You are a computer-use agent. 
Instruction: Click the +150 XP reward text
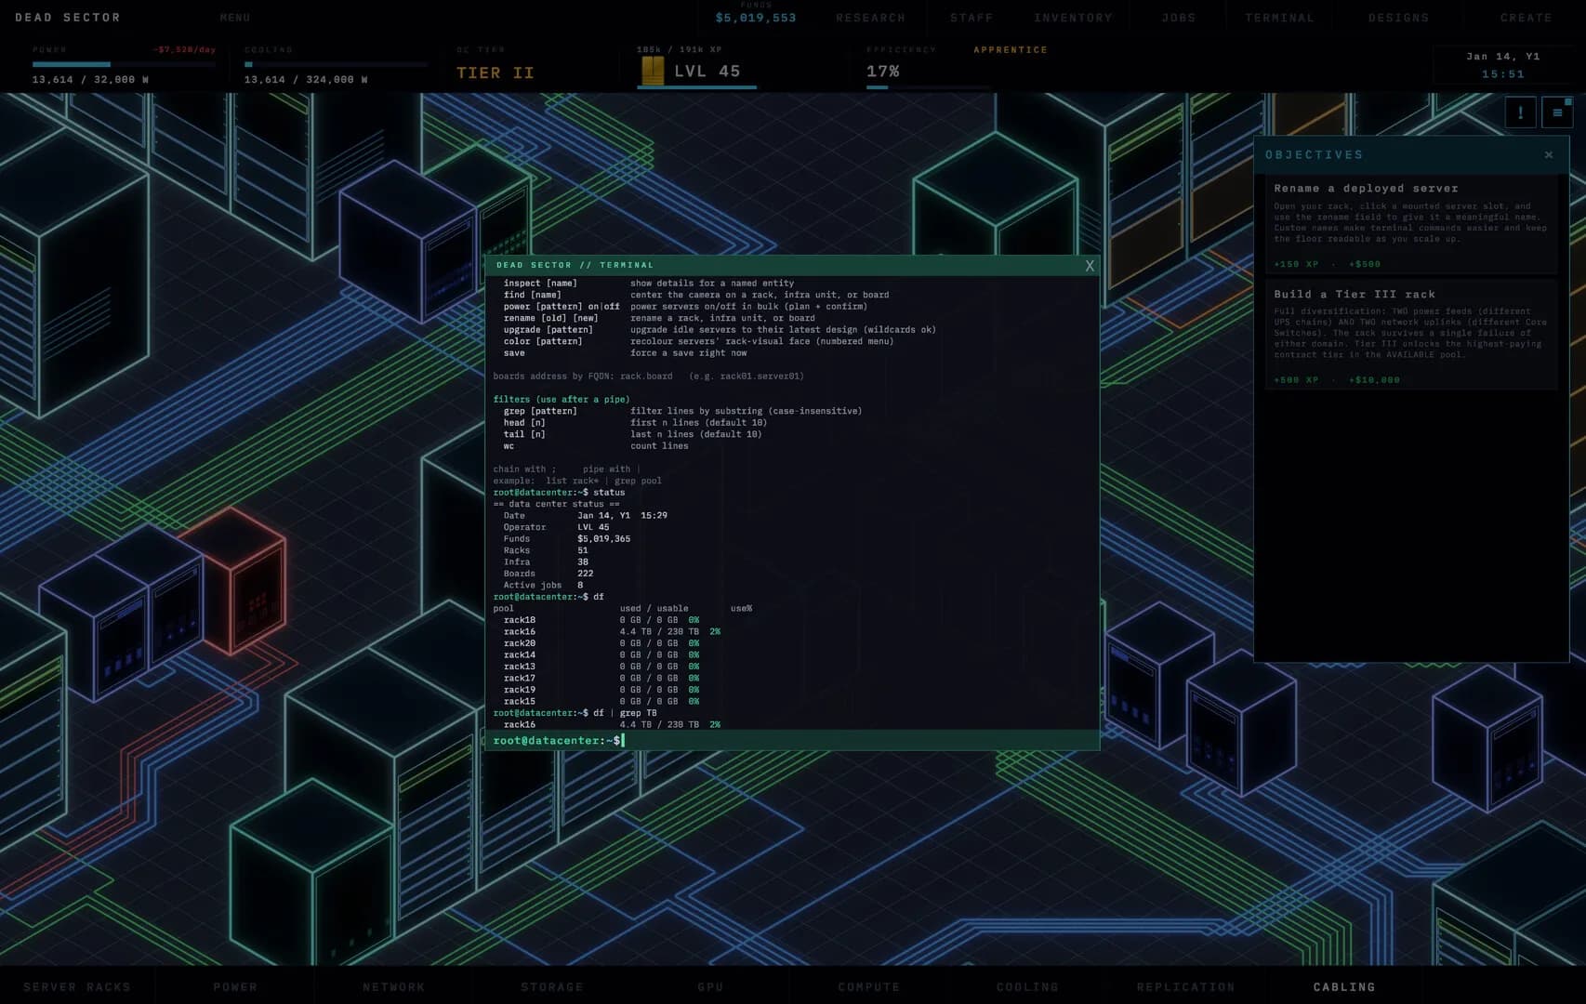tap(1296, 264)
